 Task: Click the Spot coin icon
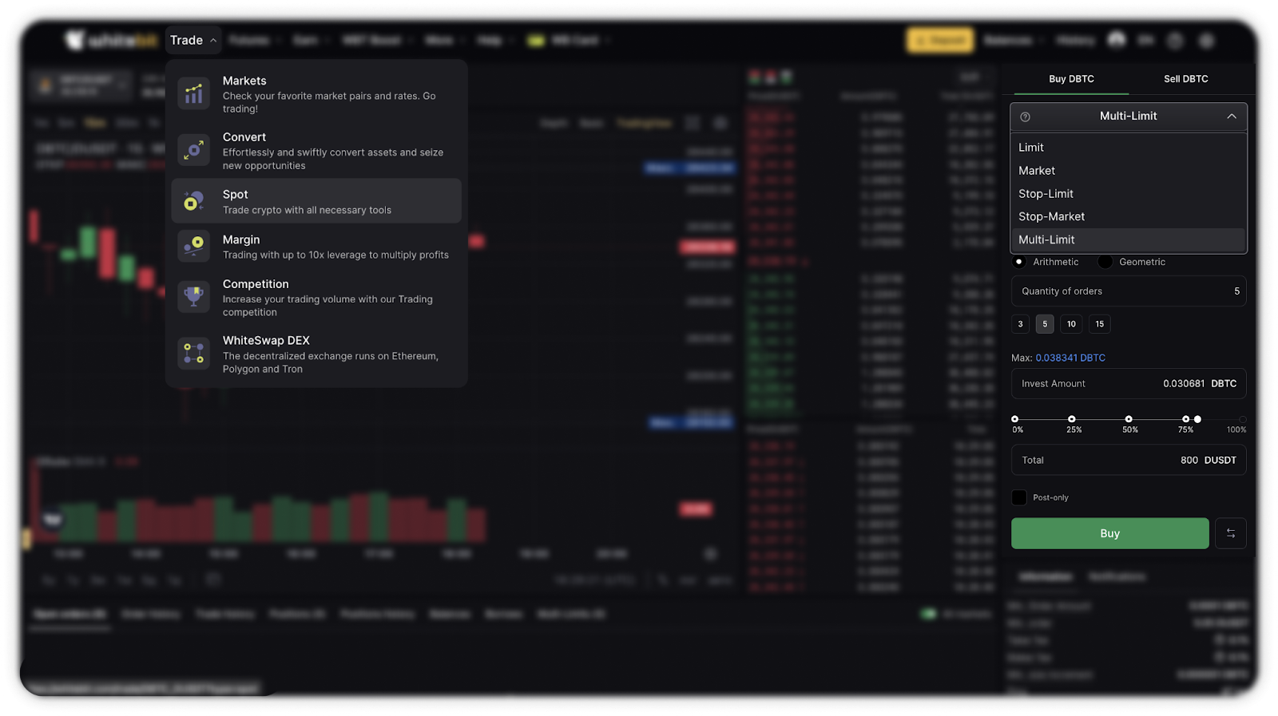click(193, 201)
